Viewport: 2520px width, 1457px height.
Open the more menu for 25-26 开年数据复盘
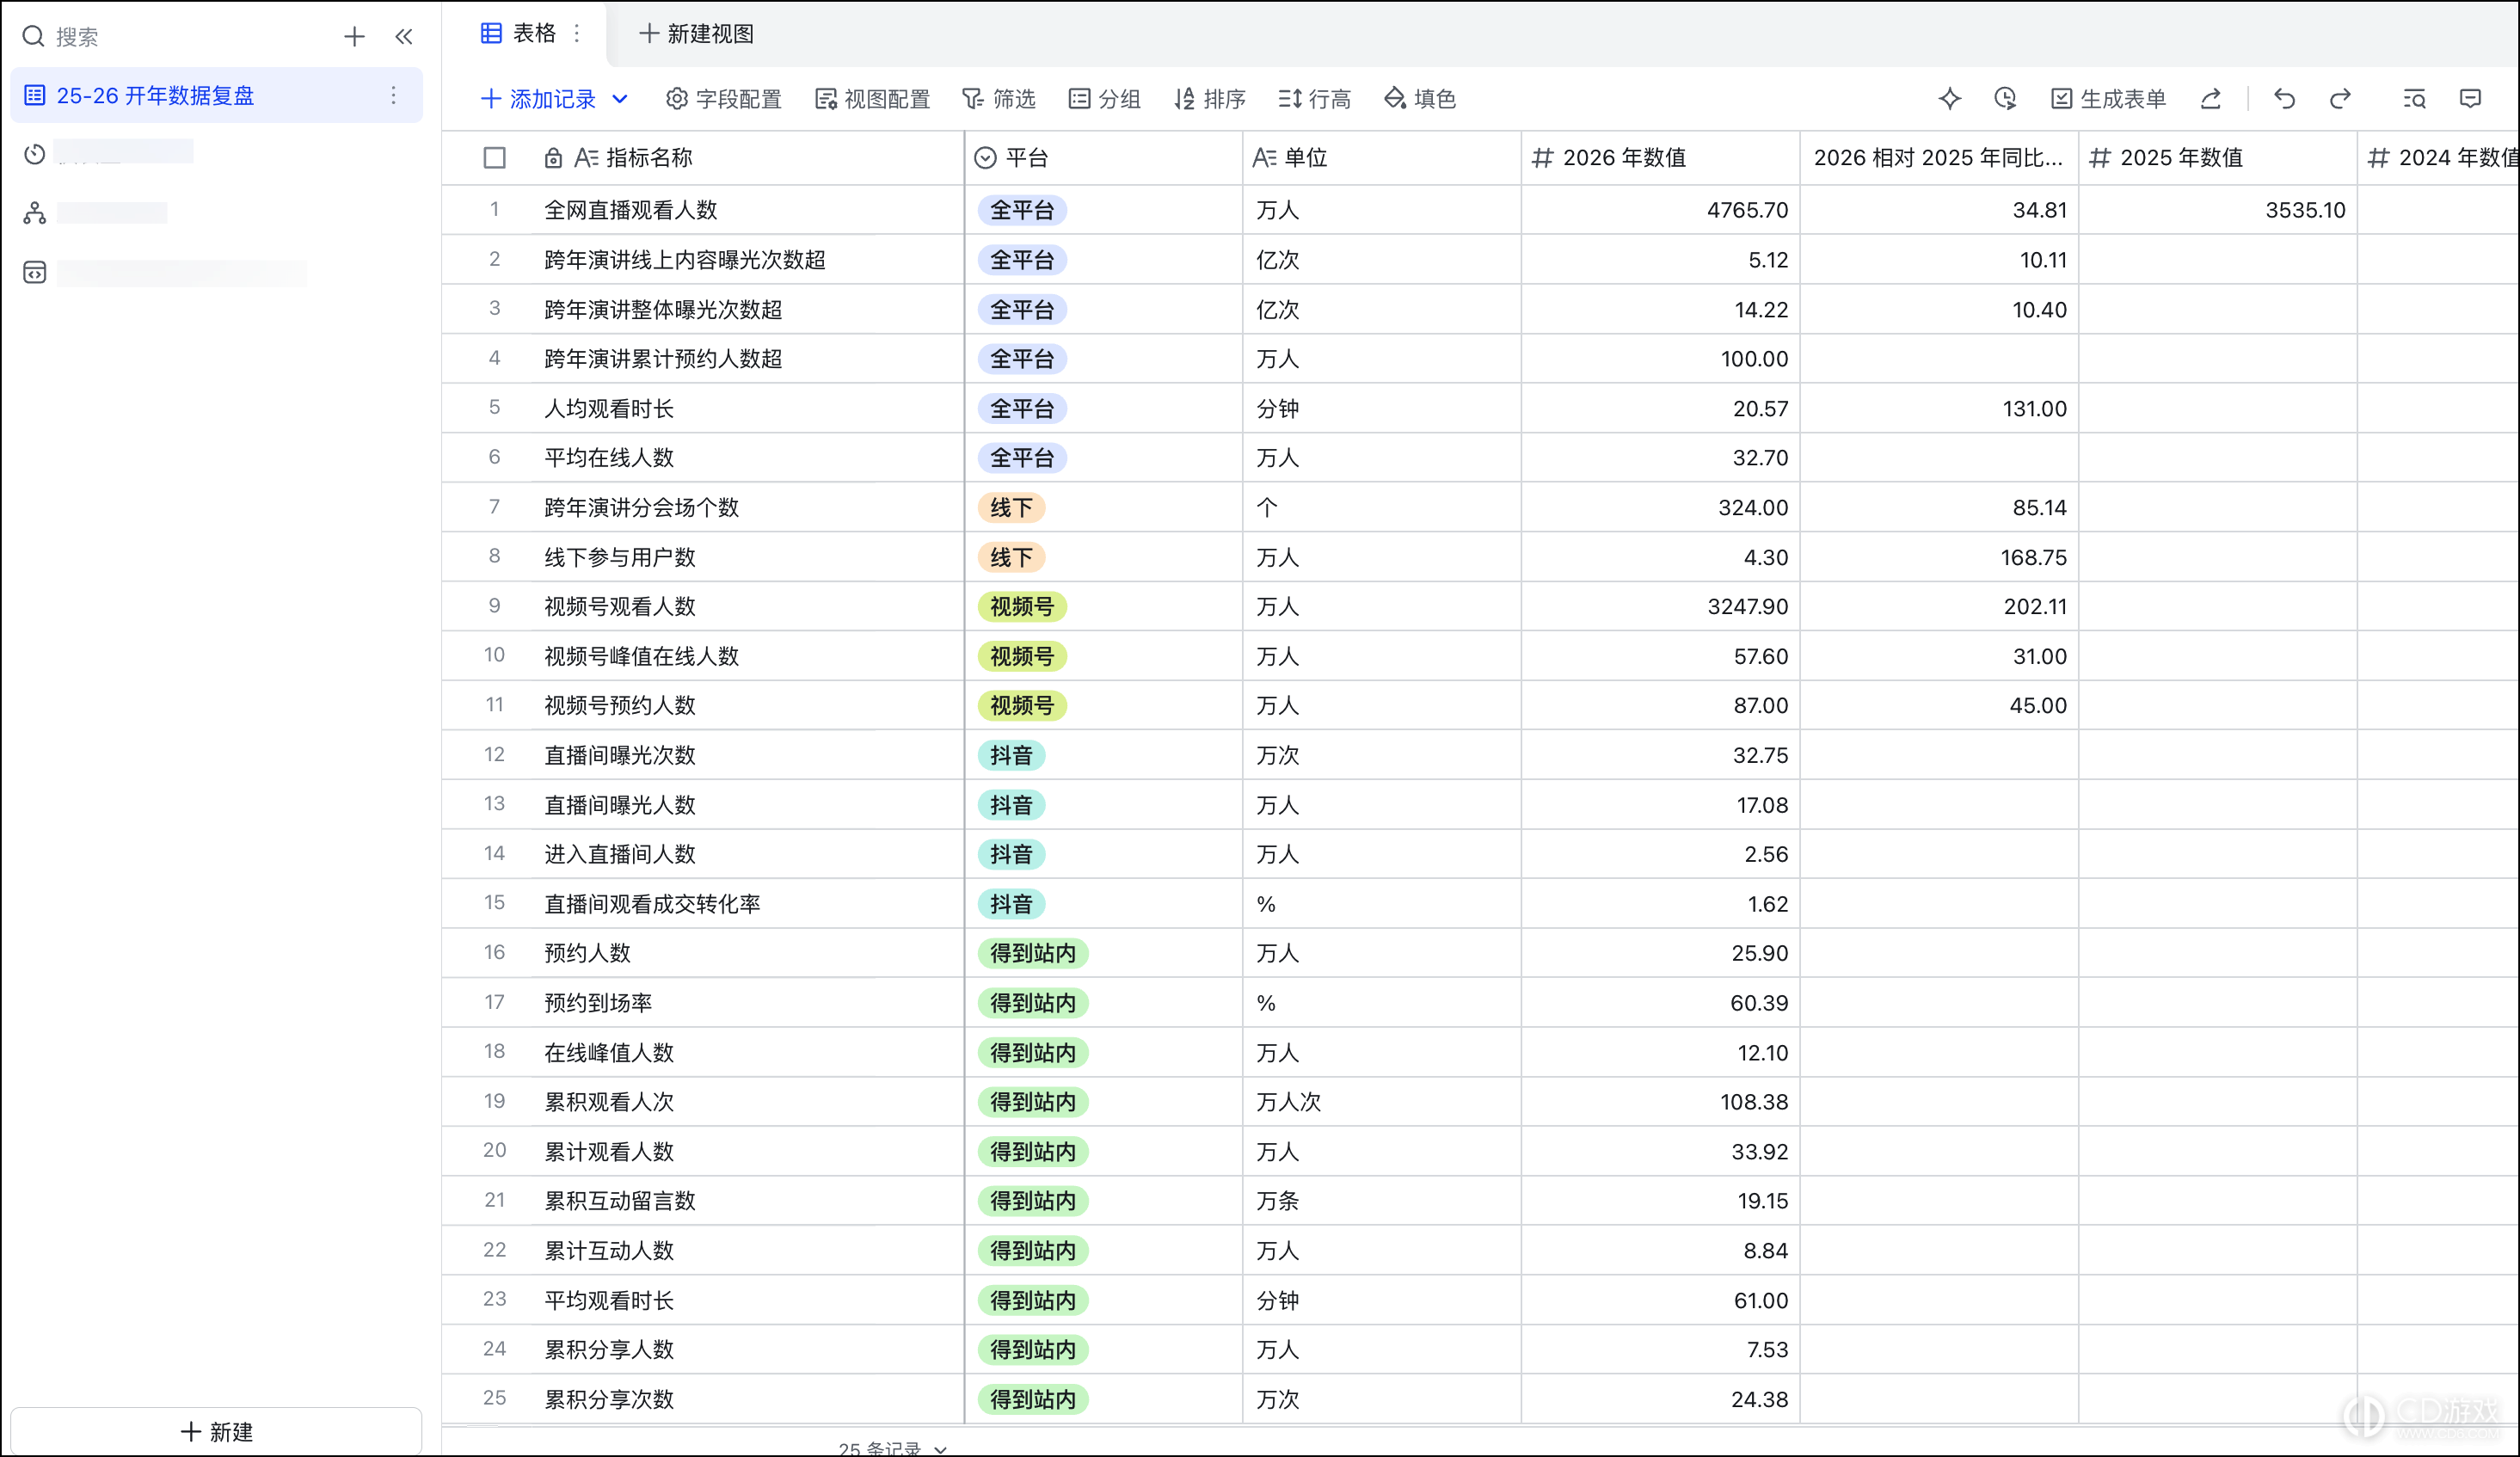click(x=394, y=95)
